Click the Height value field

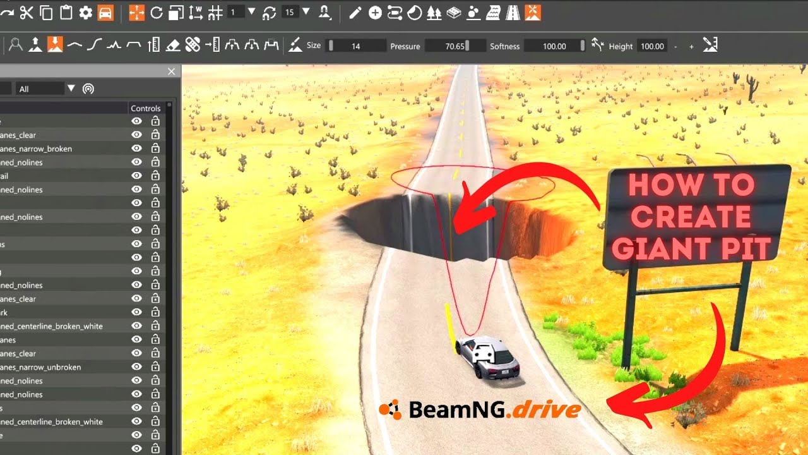point(652,46)
